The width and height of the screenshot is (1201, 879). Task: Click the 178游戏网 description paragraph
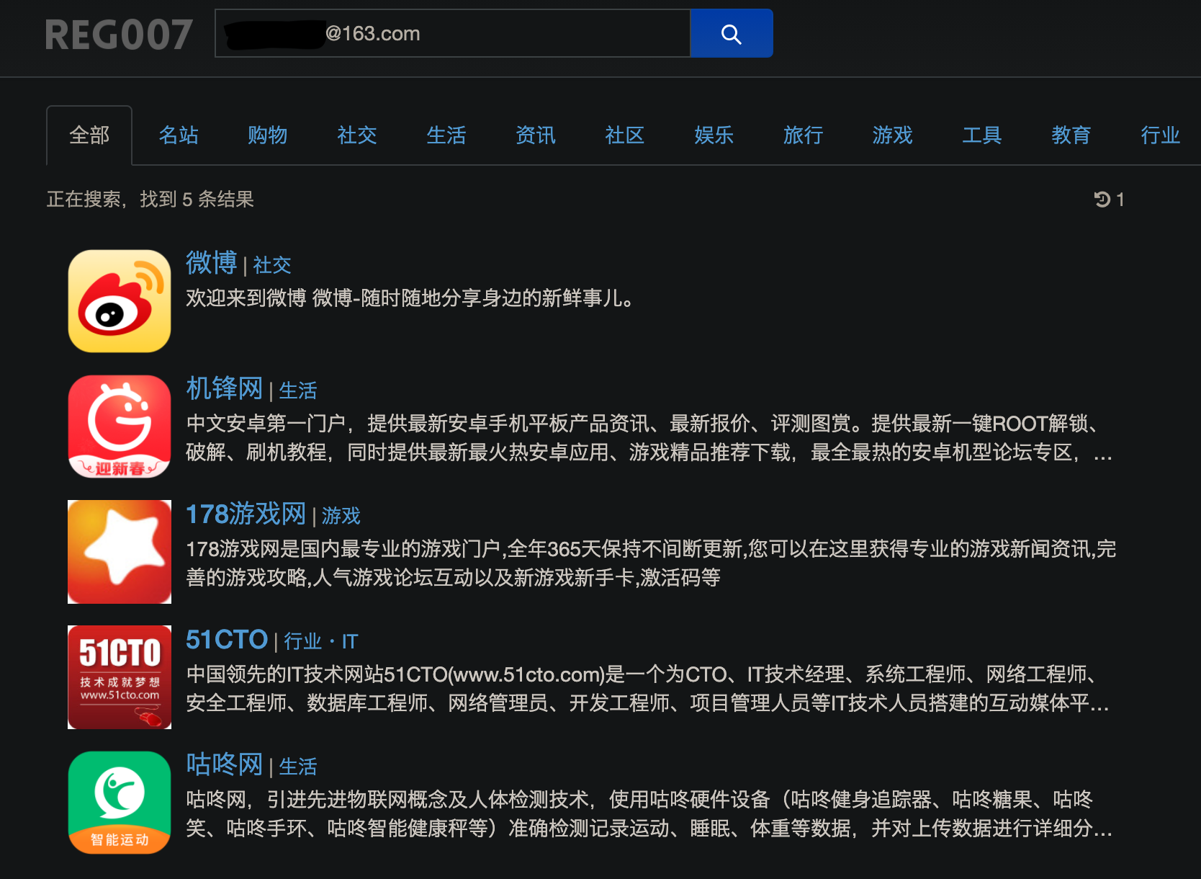[651, 563]
